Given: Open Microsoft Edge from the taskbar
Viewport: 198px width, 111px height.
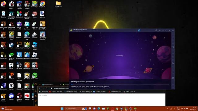Looking at the screenshot, I should click(99, 109).
